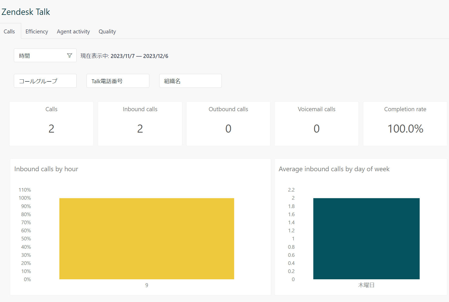
Task: Open the Quality tab
Action: 107,31
